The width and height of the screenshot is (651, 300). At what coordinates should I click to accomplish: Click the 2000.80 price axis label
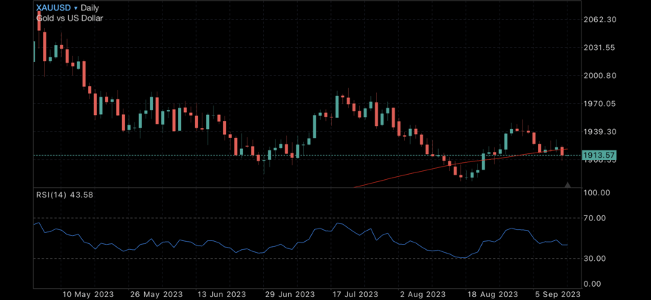pos(599,76)
